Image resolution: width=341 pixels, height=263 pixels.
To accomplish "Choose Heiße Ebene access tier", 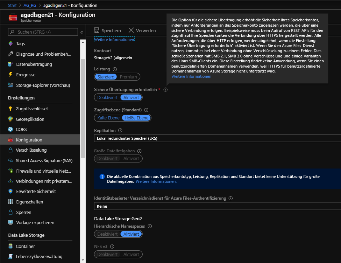I will tap(136, 118).
